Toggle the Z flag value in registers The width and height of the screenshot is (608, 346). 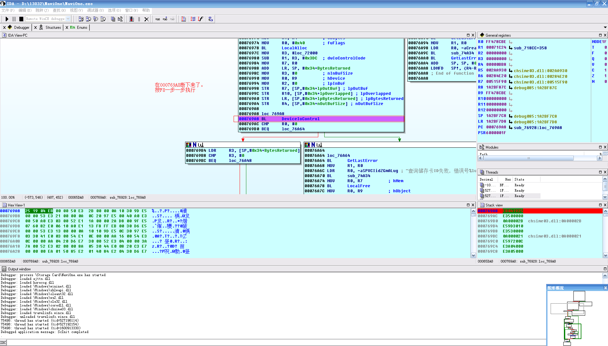point(605,76)
